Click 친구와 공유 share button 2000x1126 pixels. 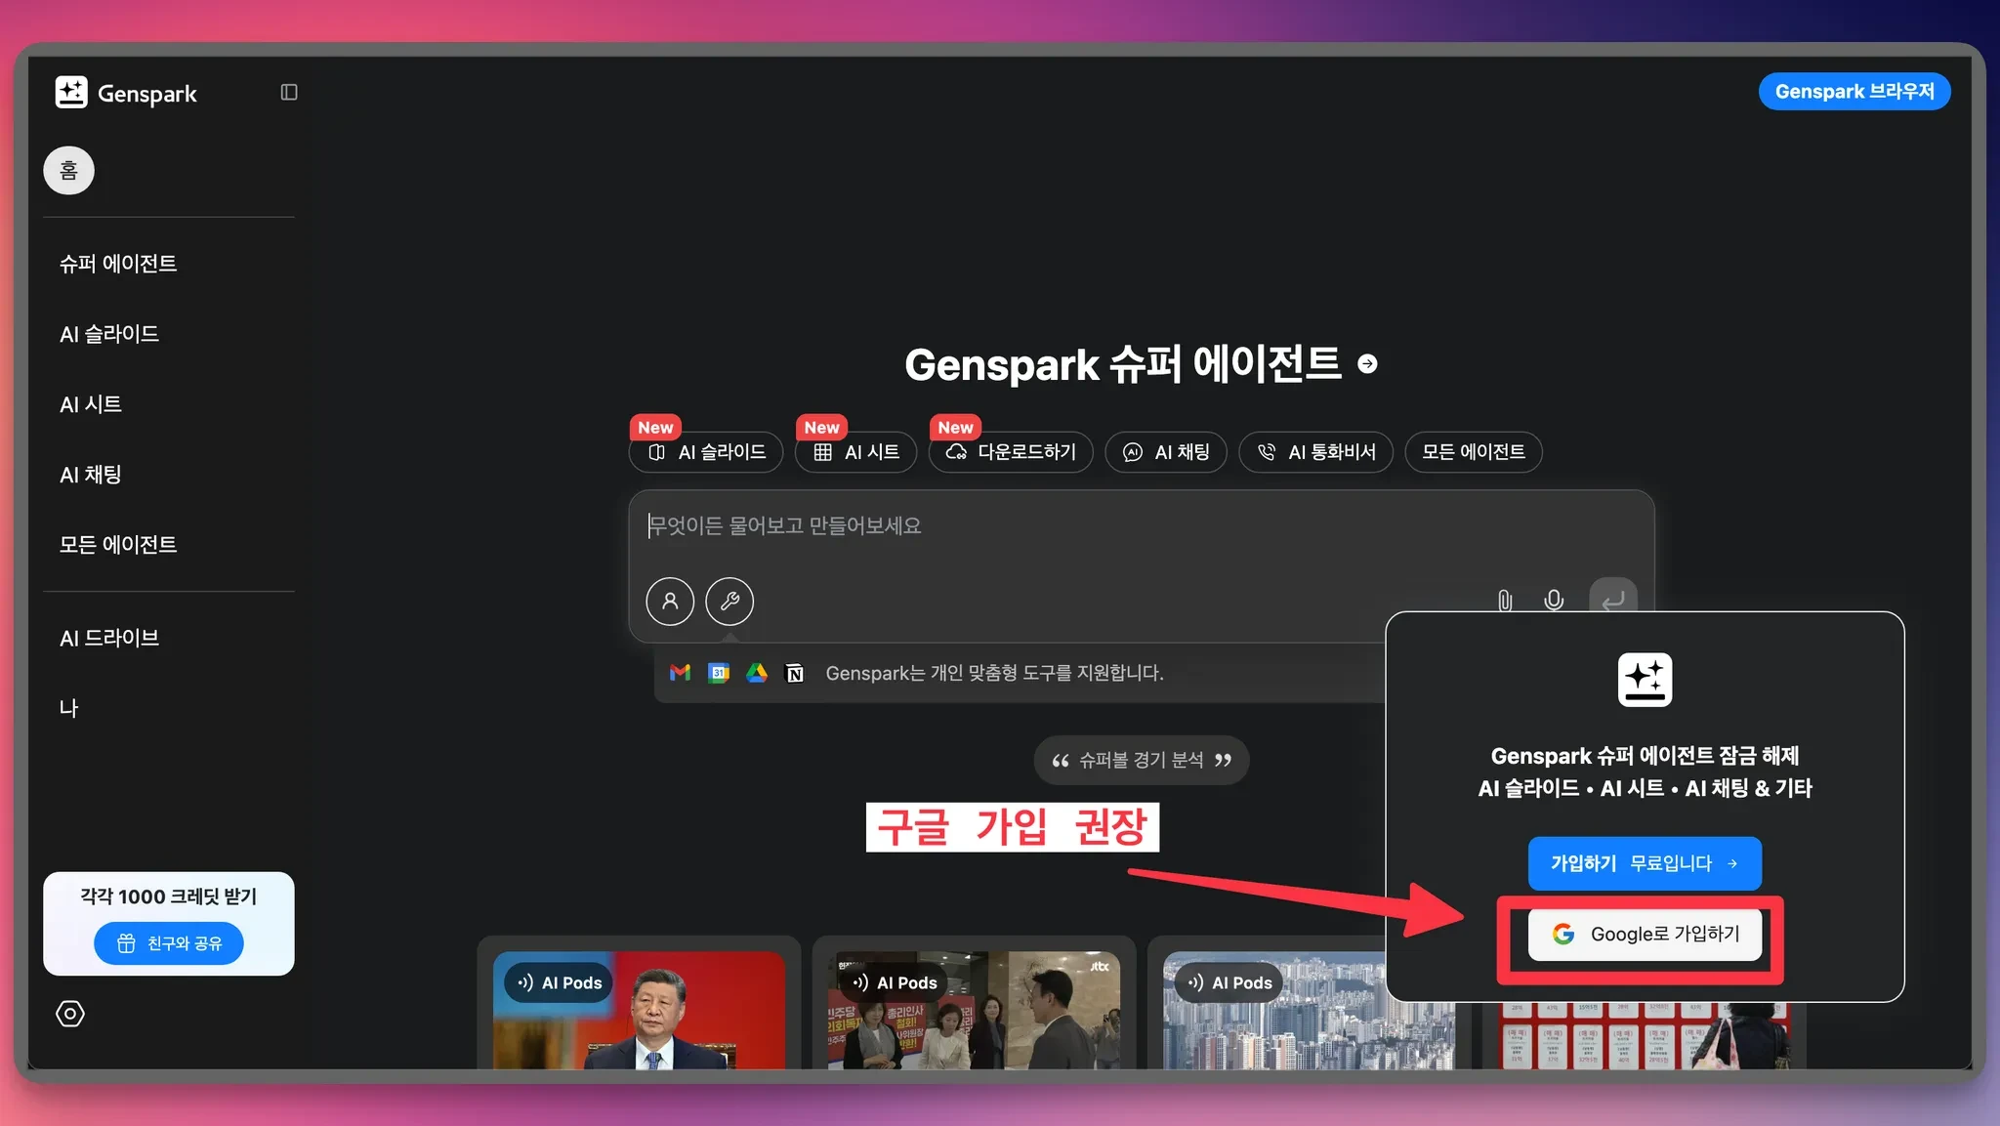[x=169, y=943]
